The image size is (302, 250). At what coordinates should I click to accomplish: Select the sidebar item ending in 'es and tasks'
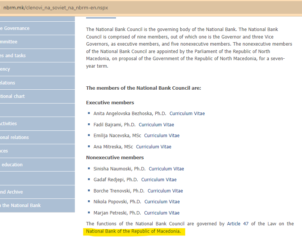coord(37,56)
